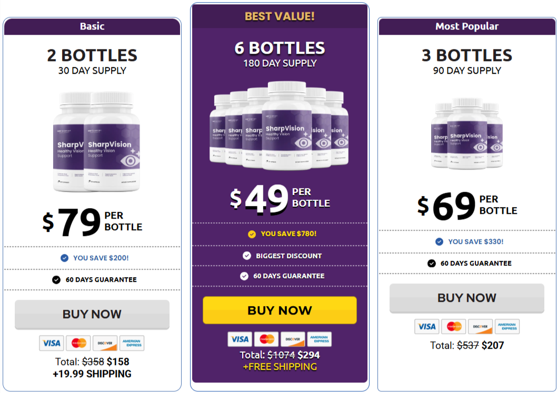This screenshot has height=393, width=558.
Task: Click the American Express icon below the yellow button
Action: 320,339
